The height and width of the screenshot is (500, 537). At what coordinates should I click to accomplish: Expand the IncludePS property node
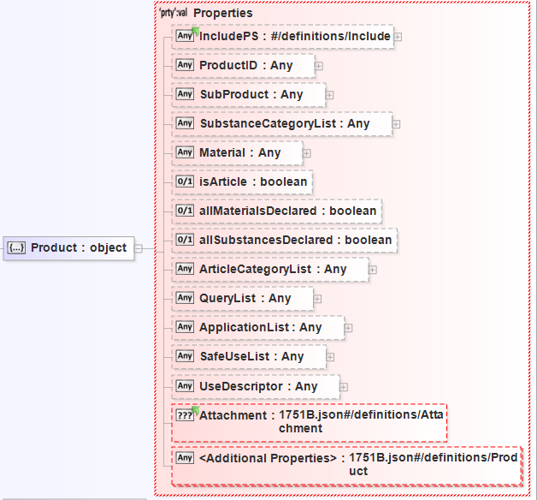[x=398, y=37]
